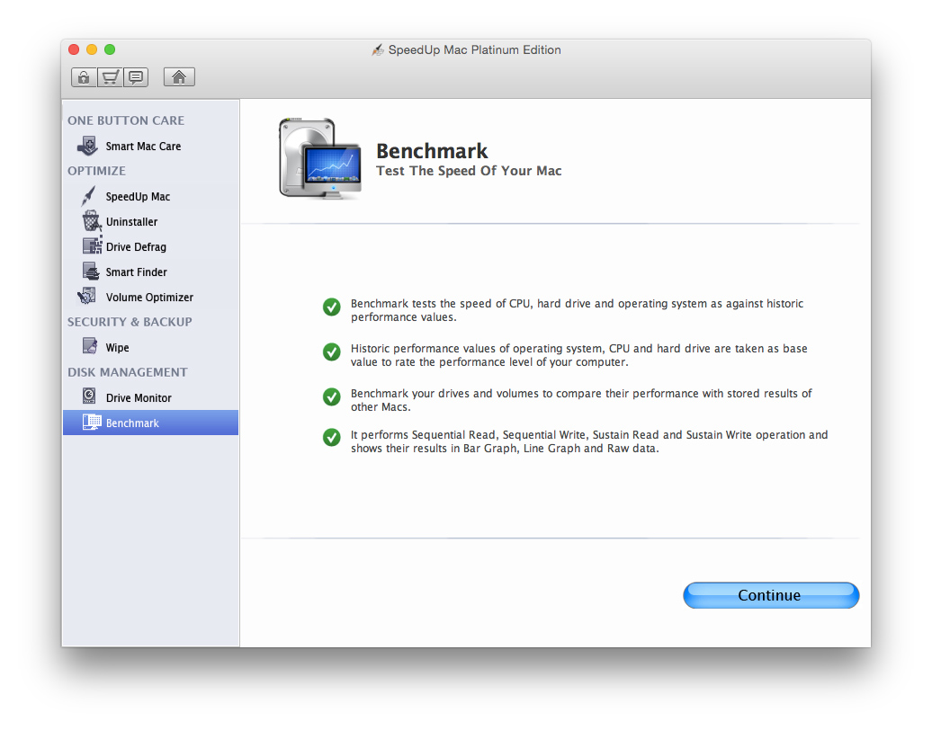Select Uninstaller from the Optimize section
Image resolution: width=932 pixels, height=730 pixels.
coord(131,221)
